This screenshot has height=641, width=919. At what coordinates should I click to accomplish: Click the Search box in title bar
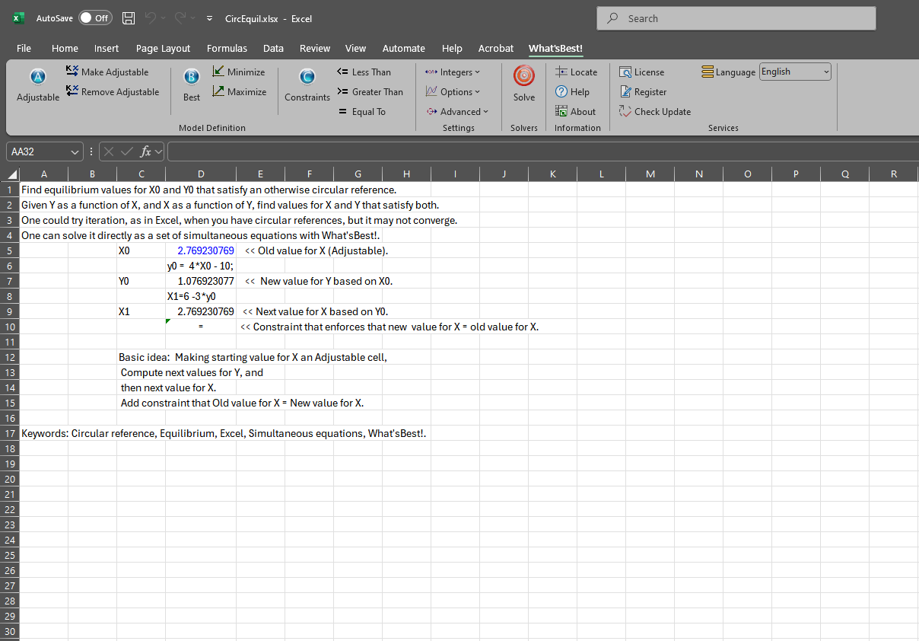736,18
